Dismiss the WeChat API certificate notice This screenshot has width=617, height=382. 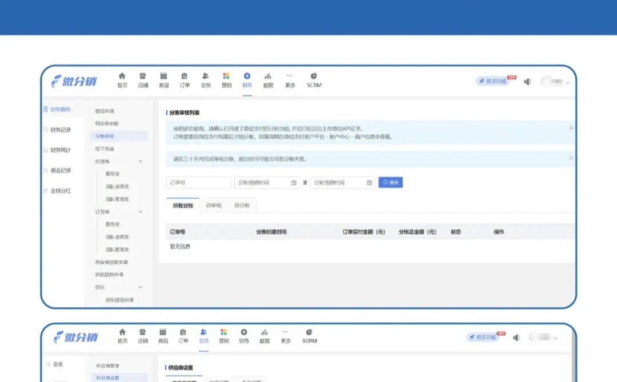(x=571, y=128)
